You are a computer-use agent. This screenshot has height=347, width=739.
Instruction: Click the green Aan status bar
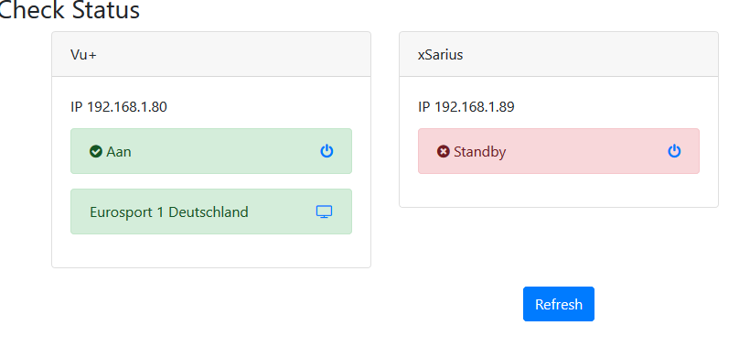[x=211, y=151]
